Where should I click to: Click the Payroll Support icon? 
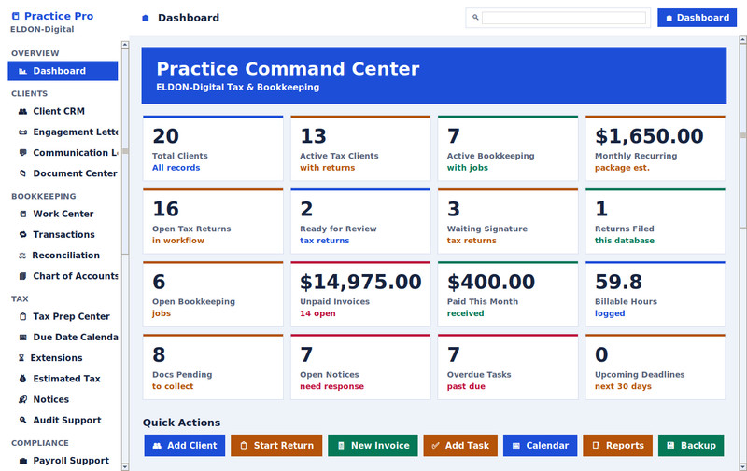tap(22, 461)
